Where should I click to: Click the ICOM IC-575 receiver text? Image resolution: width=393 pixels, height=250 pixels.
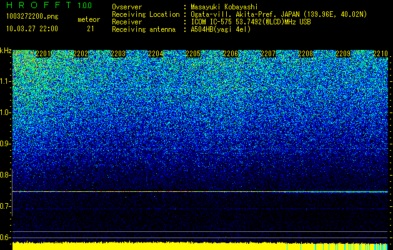(251, 22)
